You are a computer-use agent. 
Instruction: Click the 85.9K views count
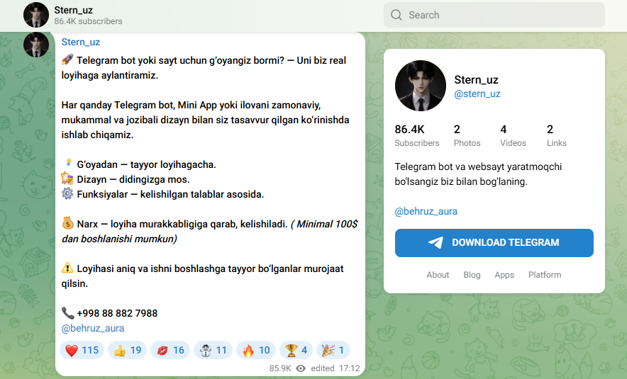[280, 368]
